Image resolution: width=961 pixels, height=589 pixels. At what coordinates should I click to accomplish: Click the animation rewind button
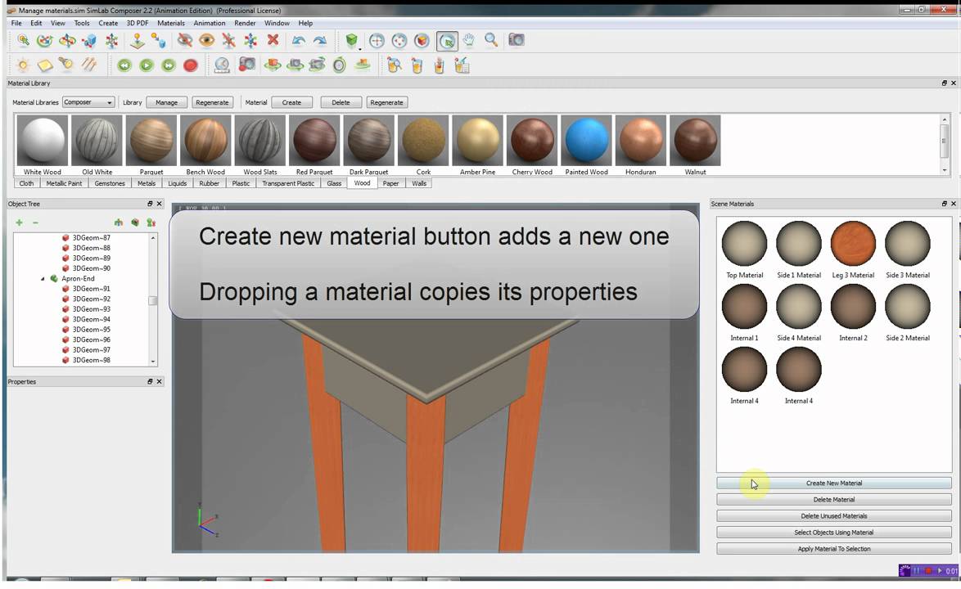coord(124,65)
